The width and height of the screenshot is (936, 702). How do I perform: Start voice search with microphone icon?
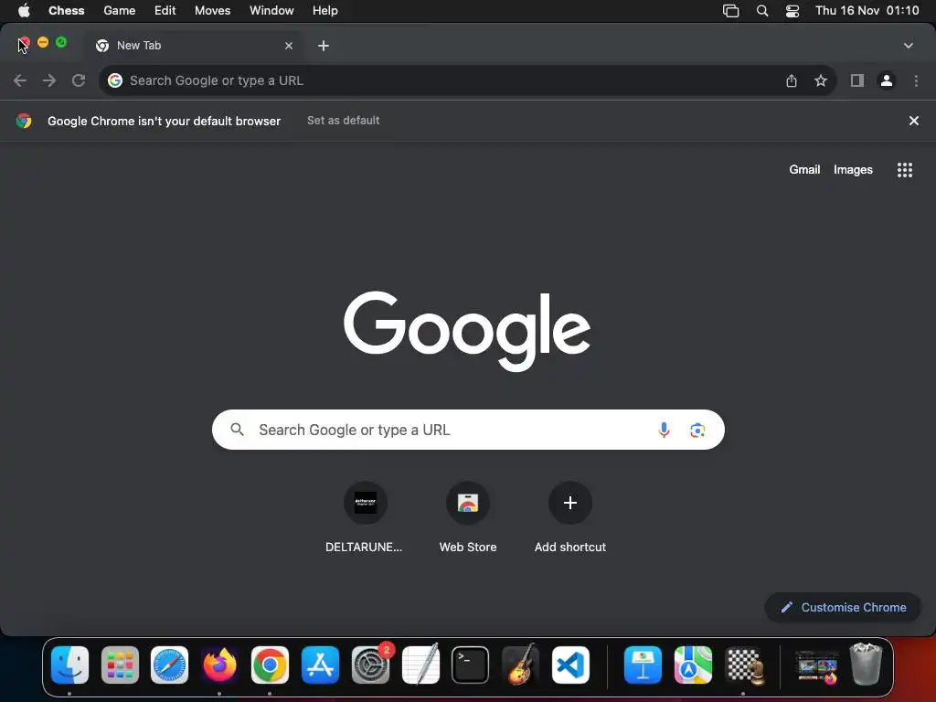click(x=664, y=430)
